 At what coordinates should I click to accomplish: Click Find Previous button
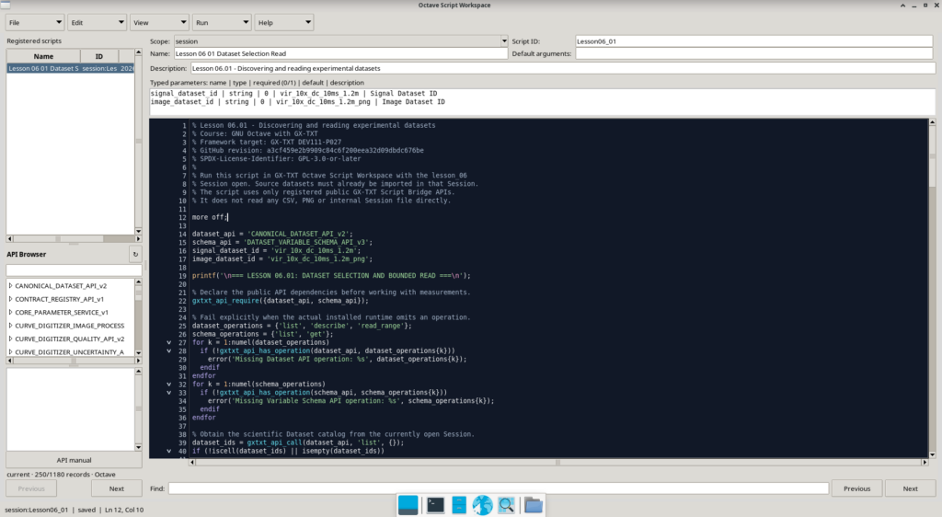click(856, 488)
